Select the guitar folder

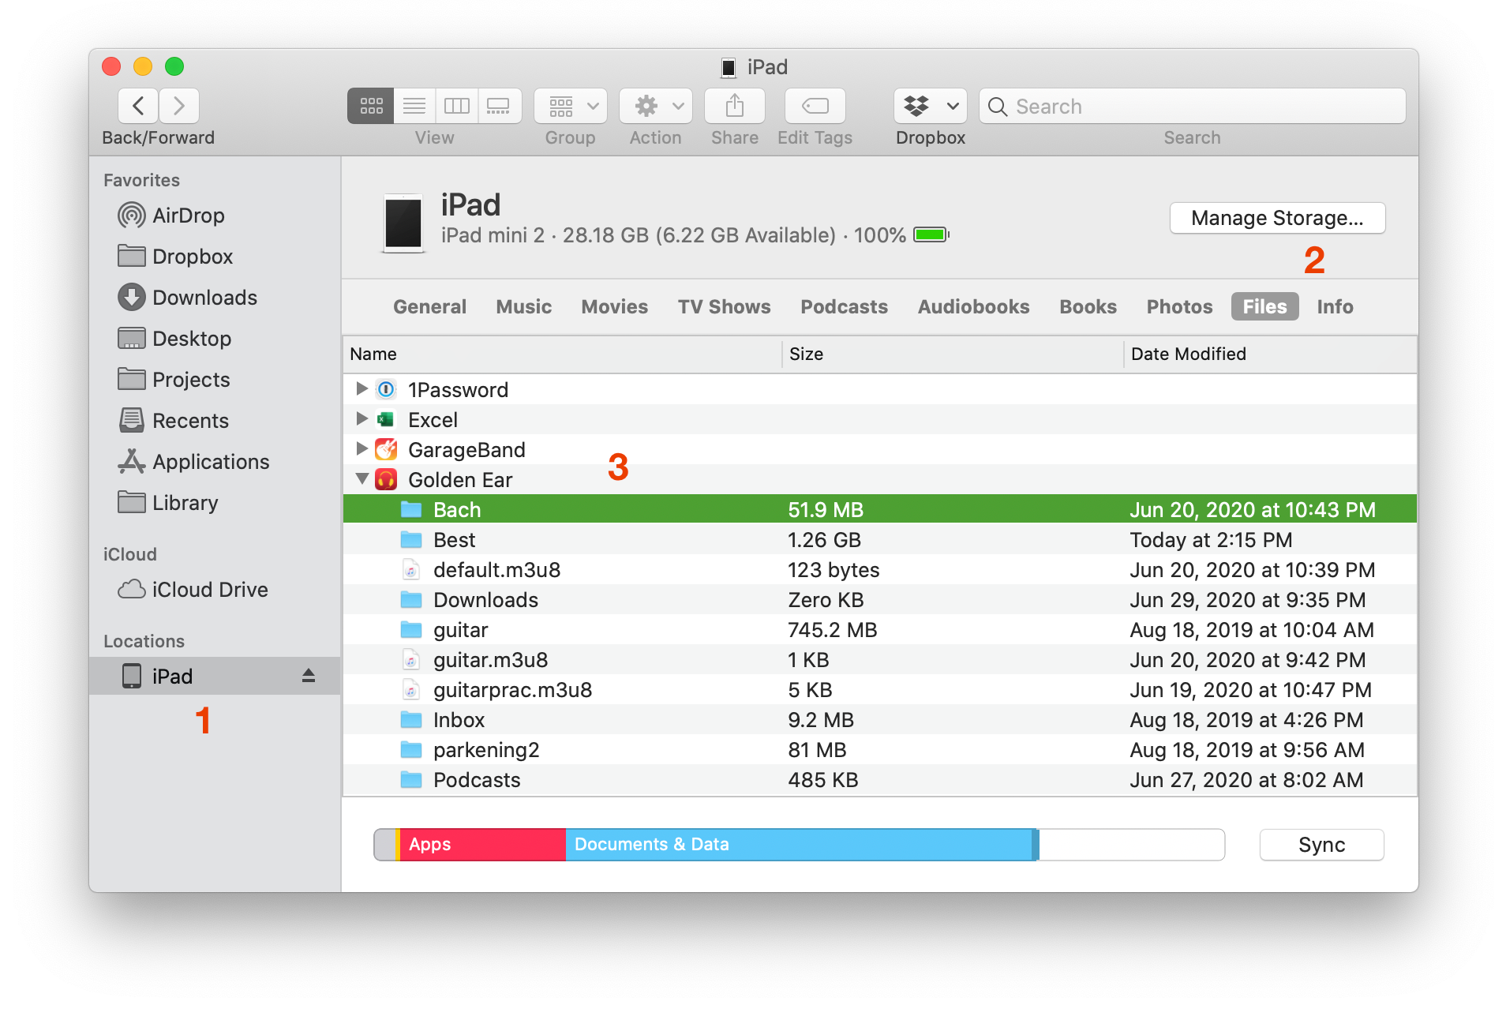click(880, 629)
